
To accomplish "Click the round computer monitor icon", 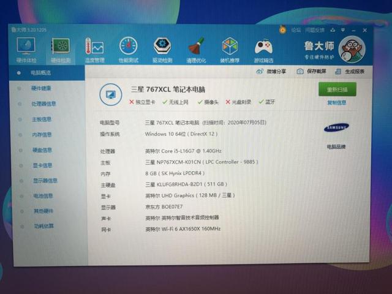I will [x=111, y=95].
